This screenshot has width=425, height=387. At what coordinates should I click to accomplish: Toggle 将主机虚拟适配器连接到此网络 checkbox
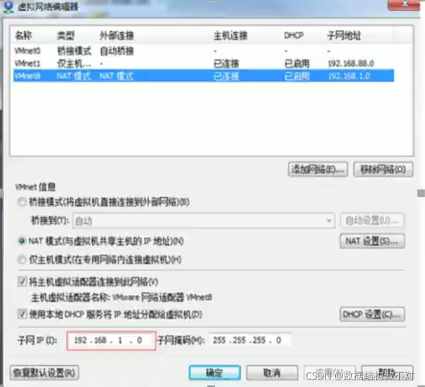coord(23,282)
